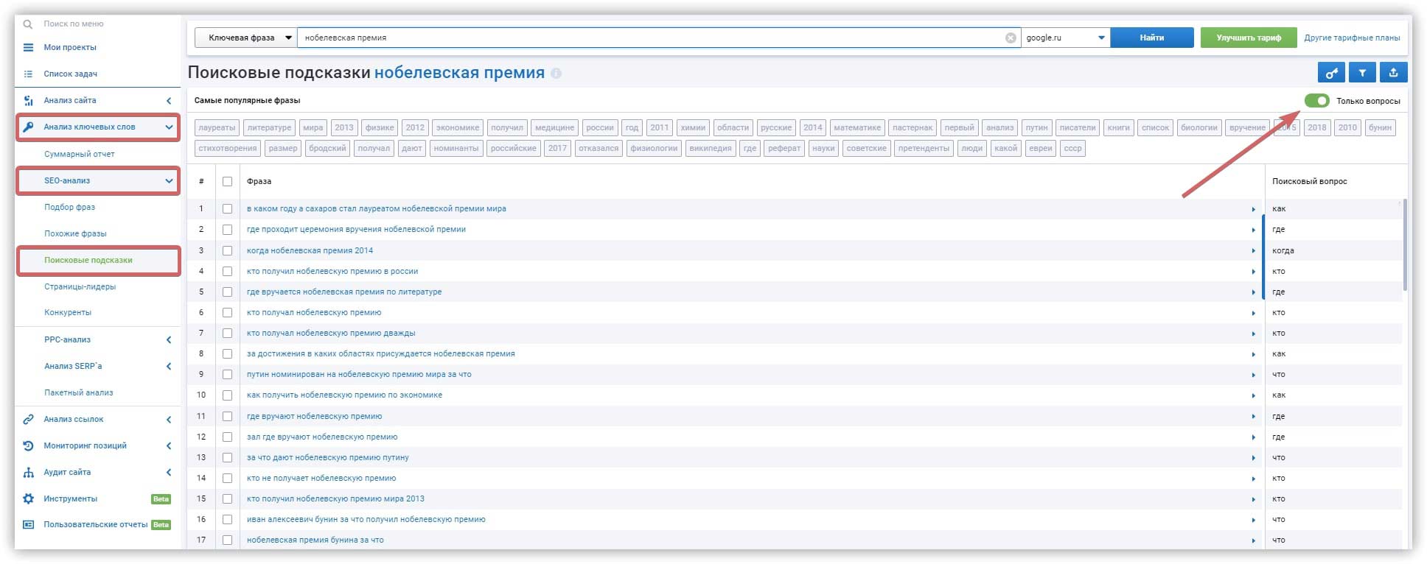The image size is (1427, 564).
Task: Open the google.ru search engine dropdown
Action: click(1066, 38)
